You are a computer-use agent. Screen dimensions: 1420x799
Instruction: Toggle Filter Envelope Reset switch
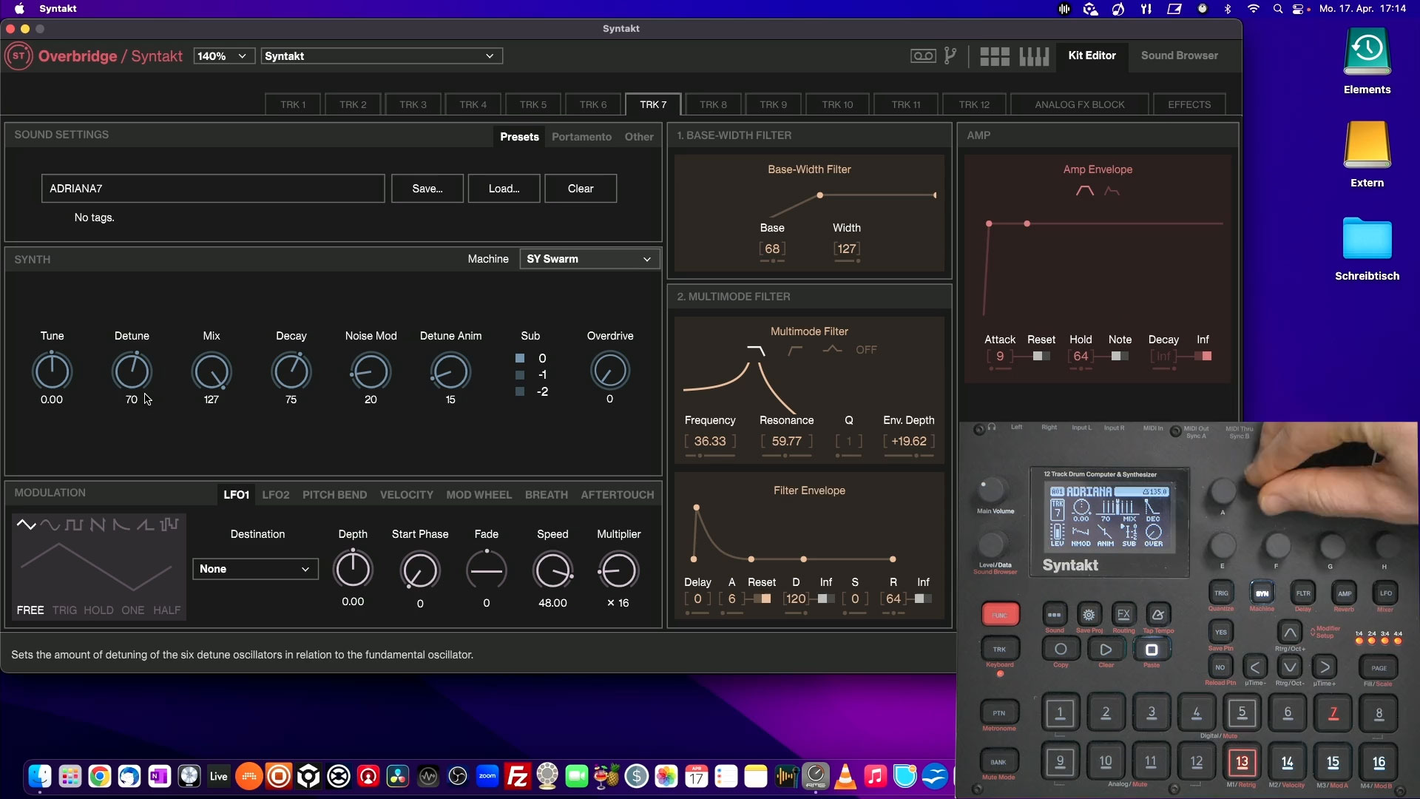tap(762, 599)
